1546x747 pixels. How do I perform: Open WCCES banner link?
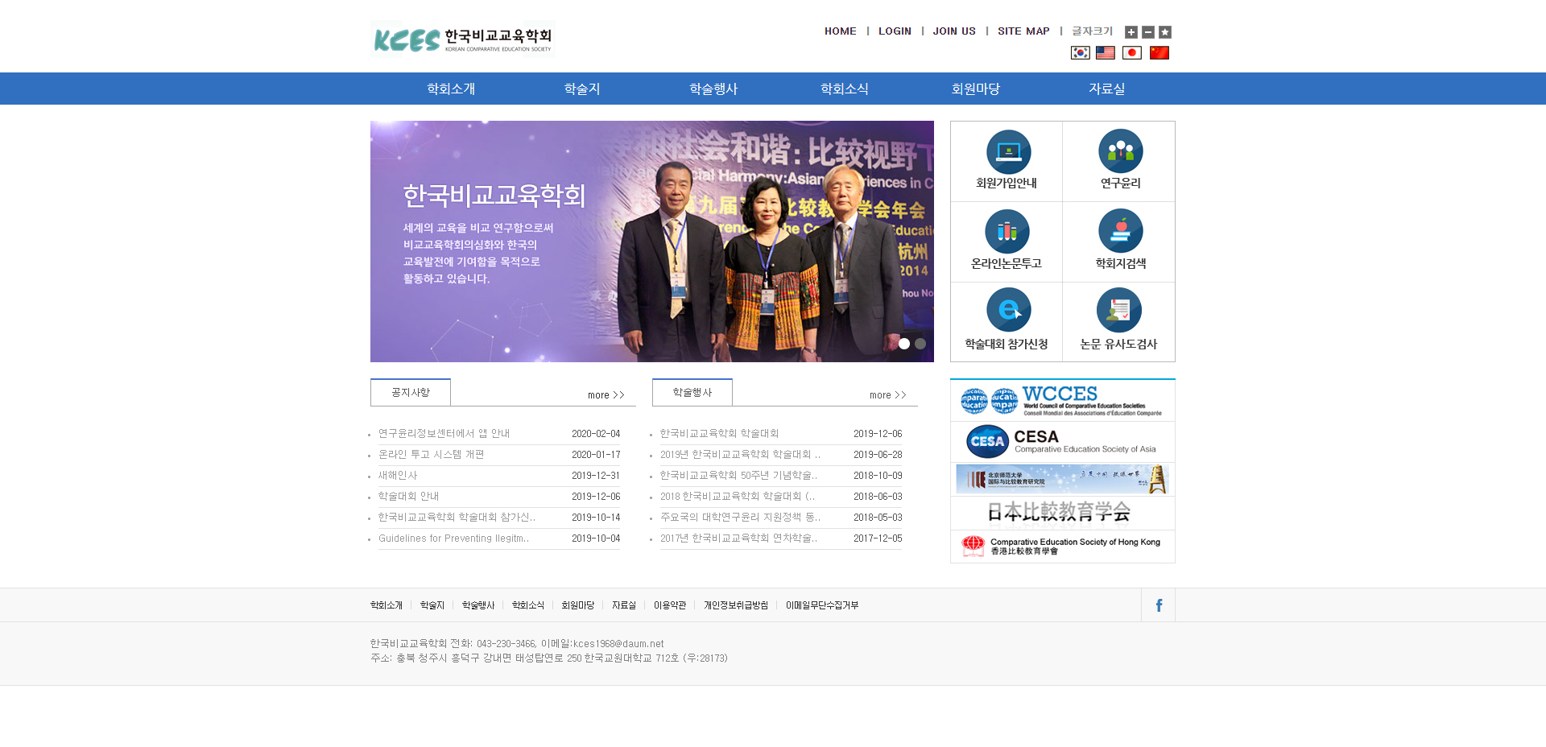[x=1063, y=401]
